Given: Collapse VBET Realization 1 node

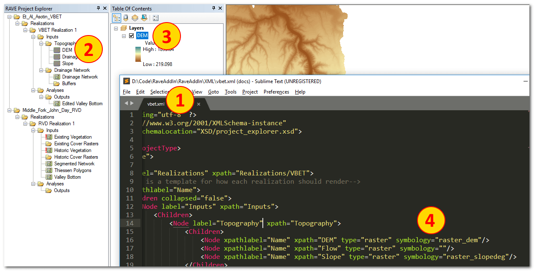Looking at the screenshot, I should (25, 30).
